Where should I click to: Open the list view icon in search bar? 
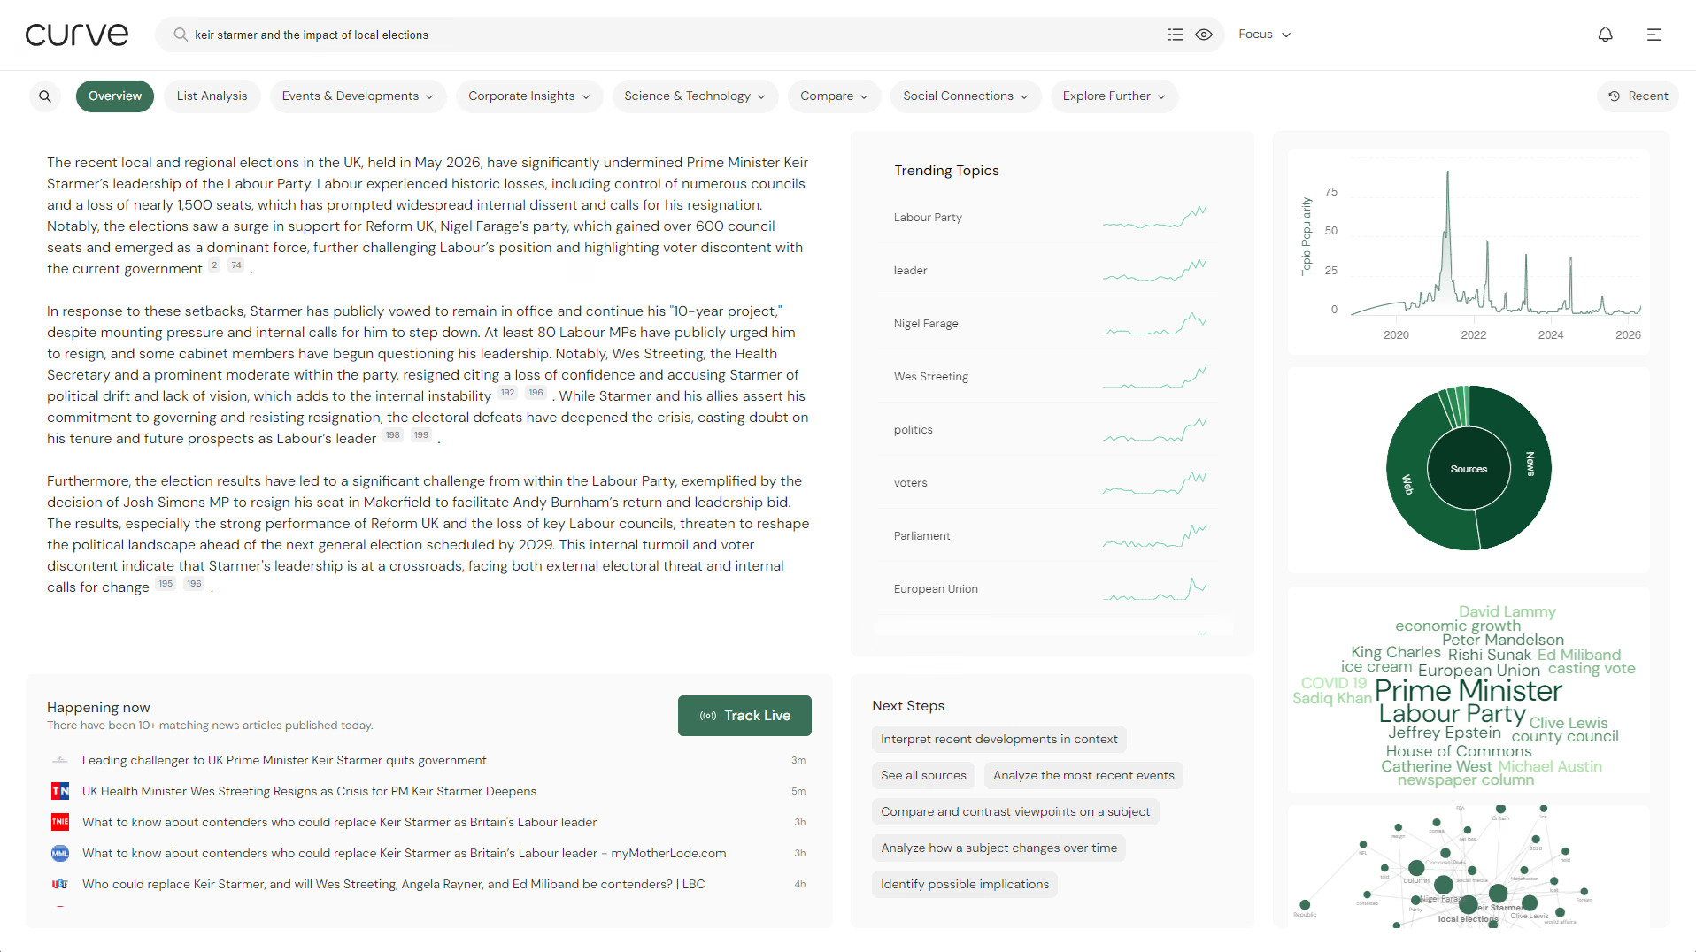1176,35
